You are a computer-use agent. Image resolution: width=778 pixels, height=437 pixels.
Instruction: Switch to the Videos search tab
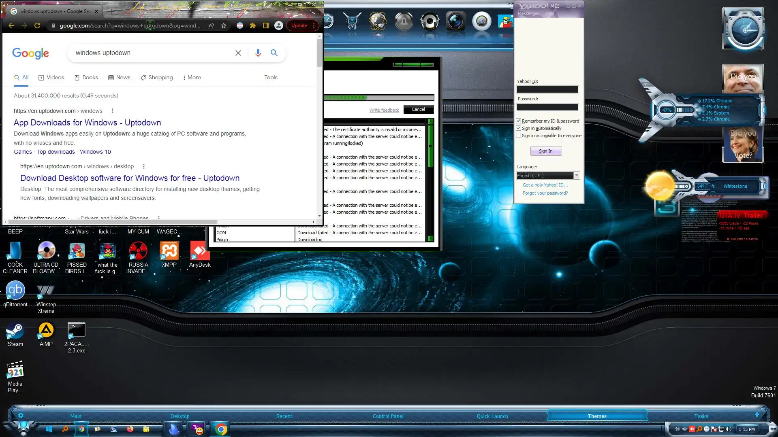[51, 78]
